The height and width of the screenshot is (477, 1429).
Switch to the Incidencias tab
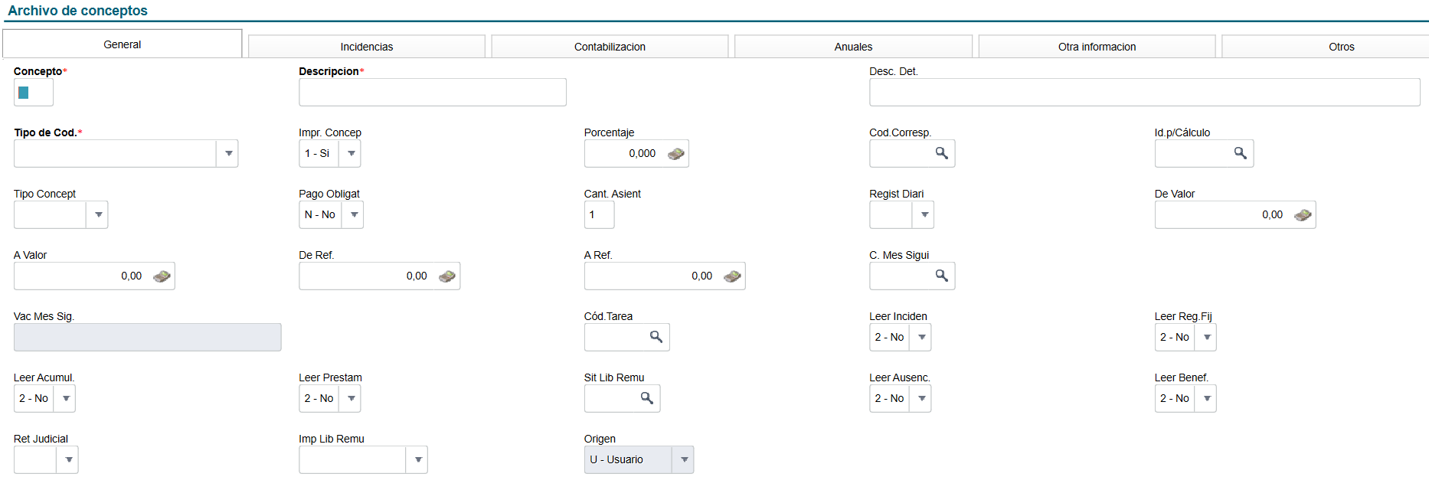pos(366,47)
